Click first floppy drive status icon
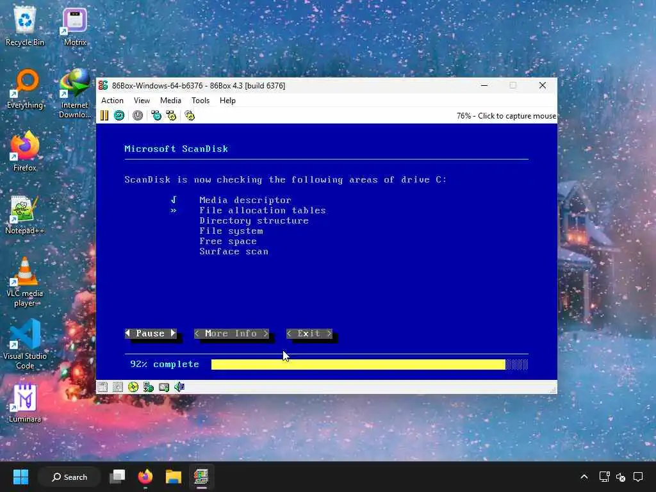Viewport: 656px width, 492px height. (x=102, y=387)
